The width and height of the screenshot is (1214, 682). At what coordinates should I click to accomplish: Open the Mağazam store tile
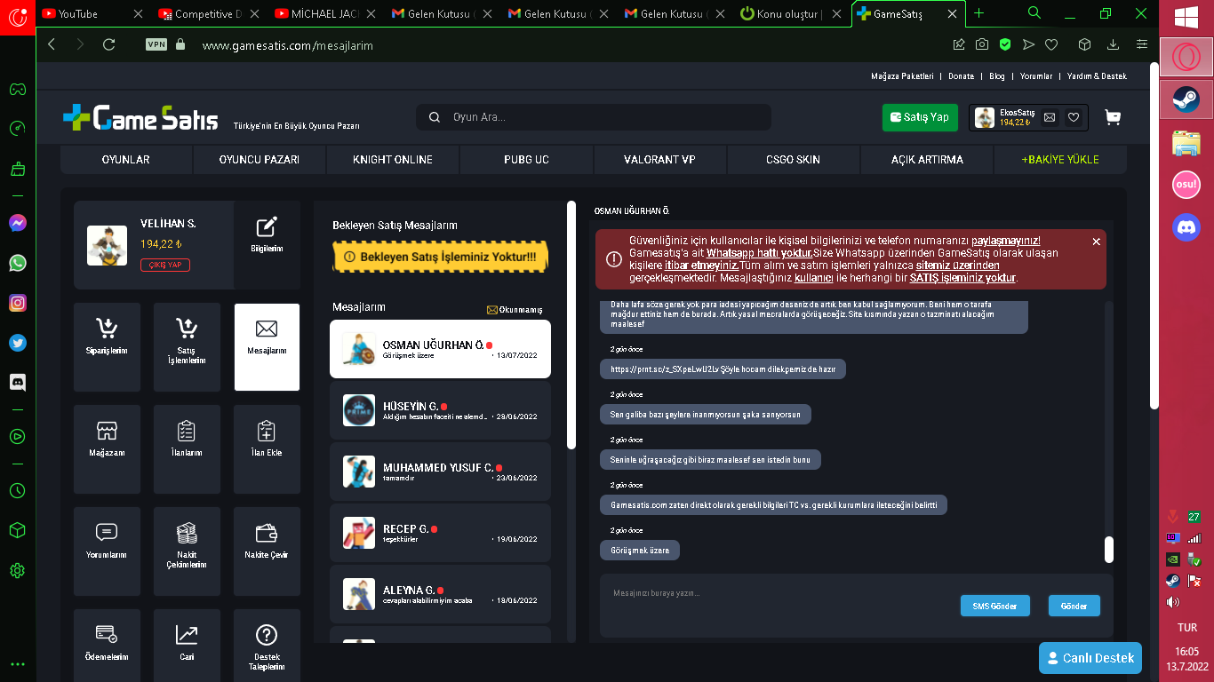pos(107,449)
